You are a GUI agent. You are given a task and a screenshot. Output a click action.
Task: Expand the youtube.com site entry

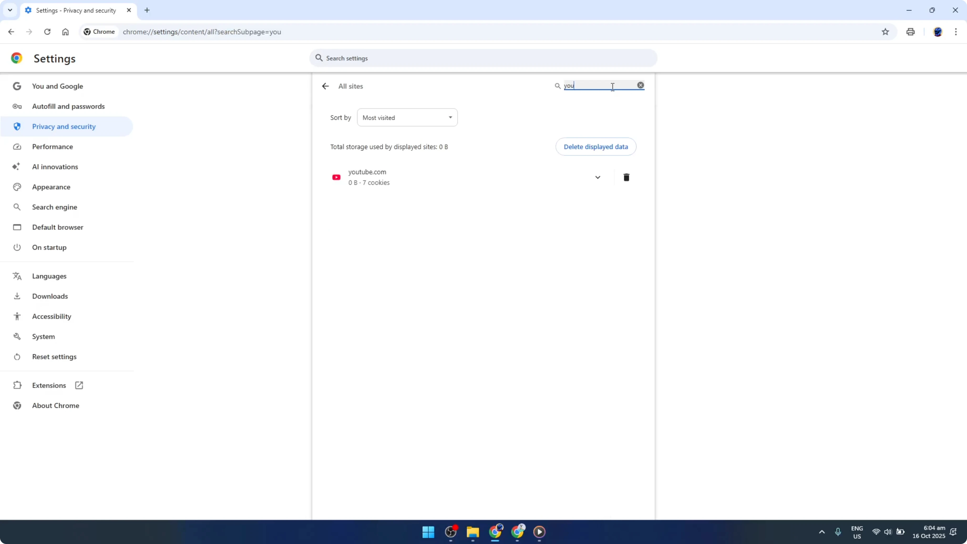tap(598, 177)
